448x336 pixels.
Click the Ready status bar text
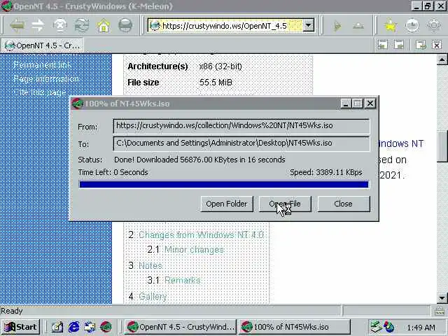12,311
